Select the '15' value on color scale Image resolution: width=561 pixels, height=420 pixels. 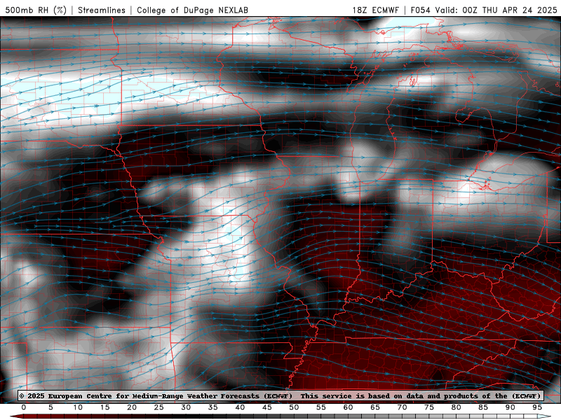[x=104, y=407]
